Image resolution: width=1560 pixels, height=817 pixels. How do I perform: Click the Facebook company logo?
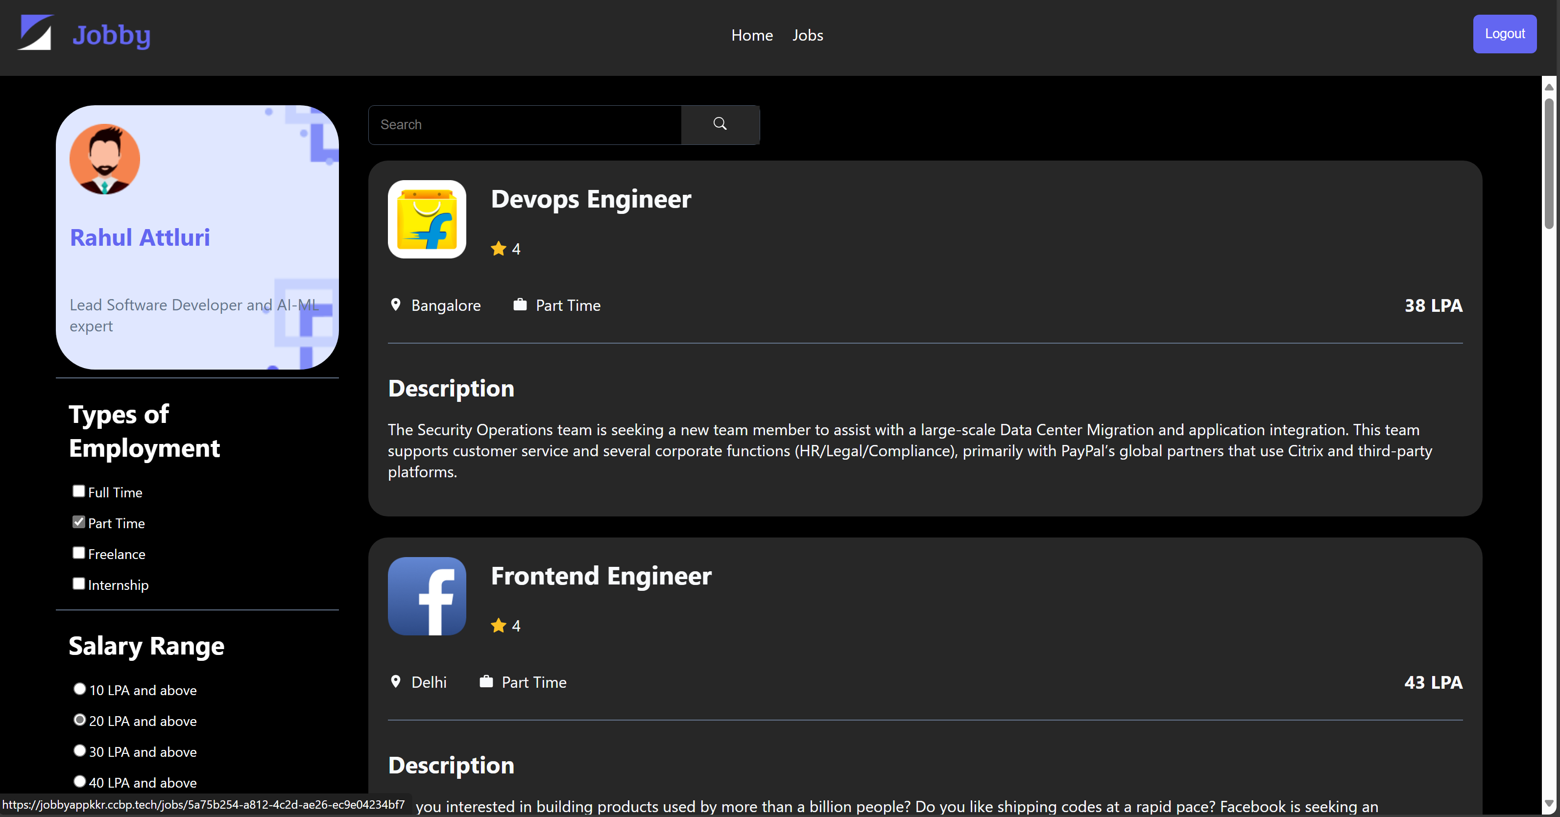click(426, 596)
